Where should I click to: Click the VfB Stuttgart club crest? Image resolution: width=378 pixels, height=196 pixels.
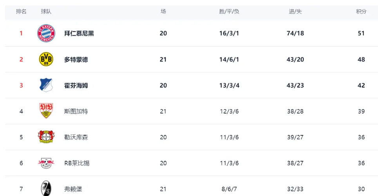pyautogui.click(x=46, y=111)
